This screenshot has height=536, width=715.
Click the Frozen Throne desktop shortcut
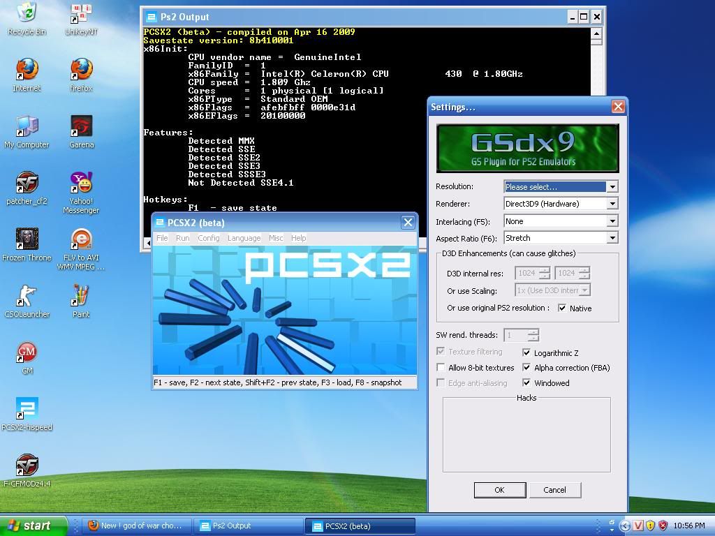click(x=27, y=240)
